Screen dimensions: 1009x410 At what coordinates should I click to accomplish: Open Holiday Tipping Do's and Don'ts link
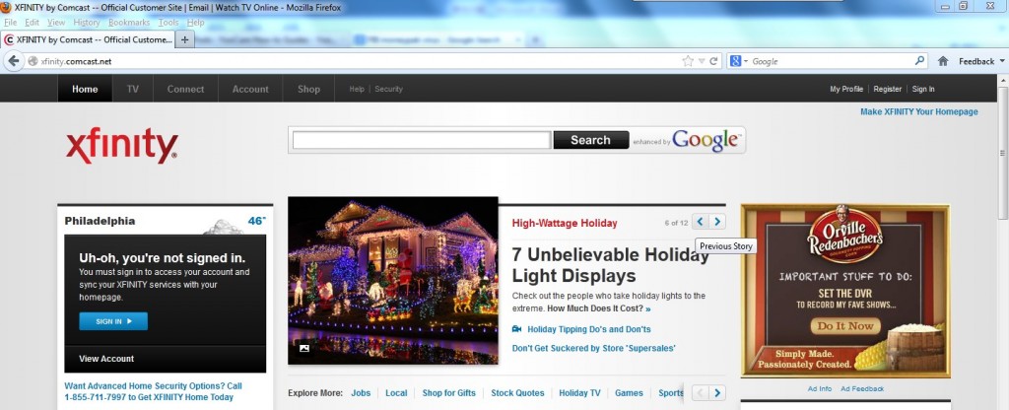point(589,329)
